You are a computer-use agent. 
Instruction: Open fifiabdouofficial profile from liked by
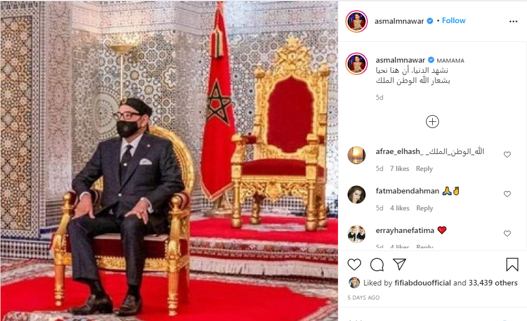pos(423,283)
